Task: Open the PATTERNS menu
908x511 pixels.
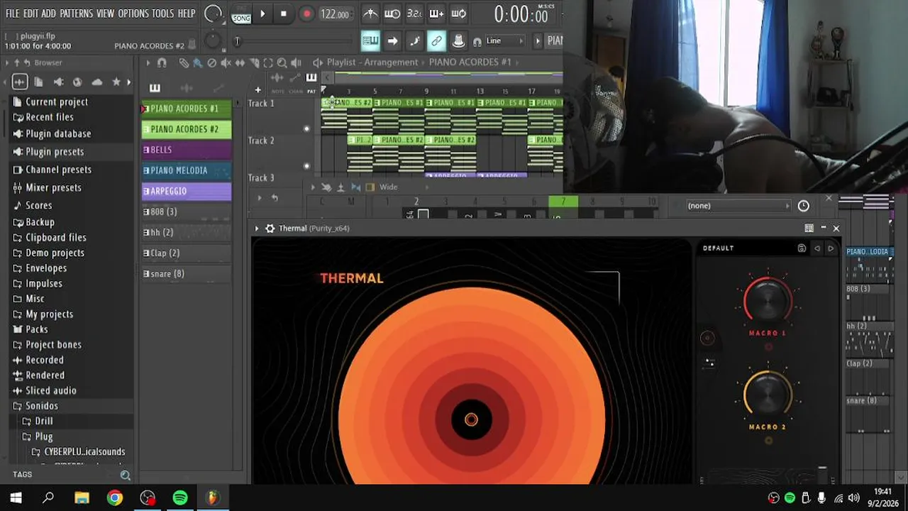Action: click(76, 13)
